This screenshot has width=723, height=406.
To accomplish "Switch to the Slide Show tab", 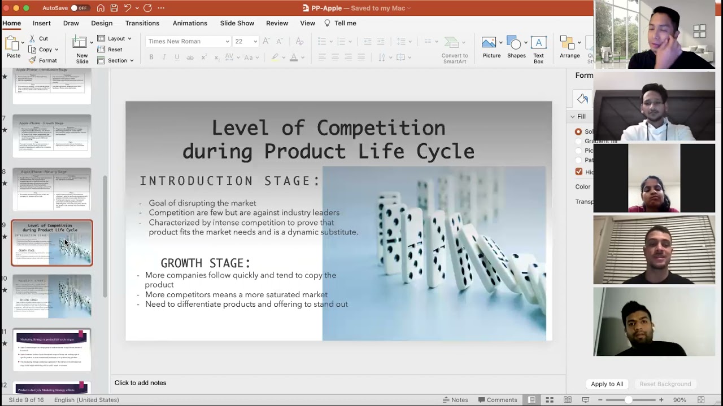I will coord(237,23).
